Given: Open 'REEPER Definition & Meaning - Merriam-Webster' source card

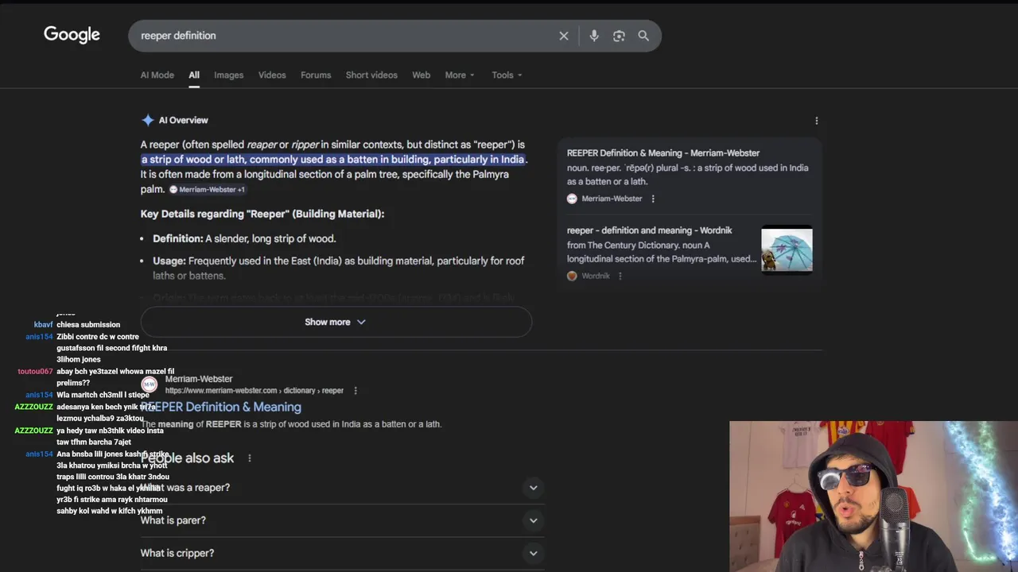Looking at the screenshot, I should pyautogui.click(x=663, y=153).
